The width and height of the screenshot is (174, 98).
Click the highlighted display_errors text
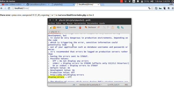56,77
